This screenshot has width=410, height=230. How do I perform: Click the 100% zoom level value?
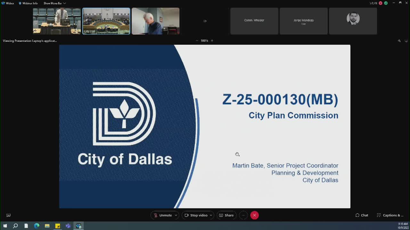tap(204, 41)
